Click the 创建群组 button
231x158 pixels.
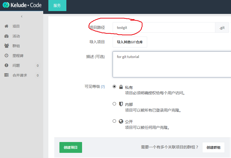tap(214, 147)
